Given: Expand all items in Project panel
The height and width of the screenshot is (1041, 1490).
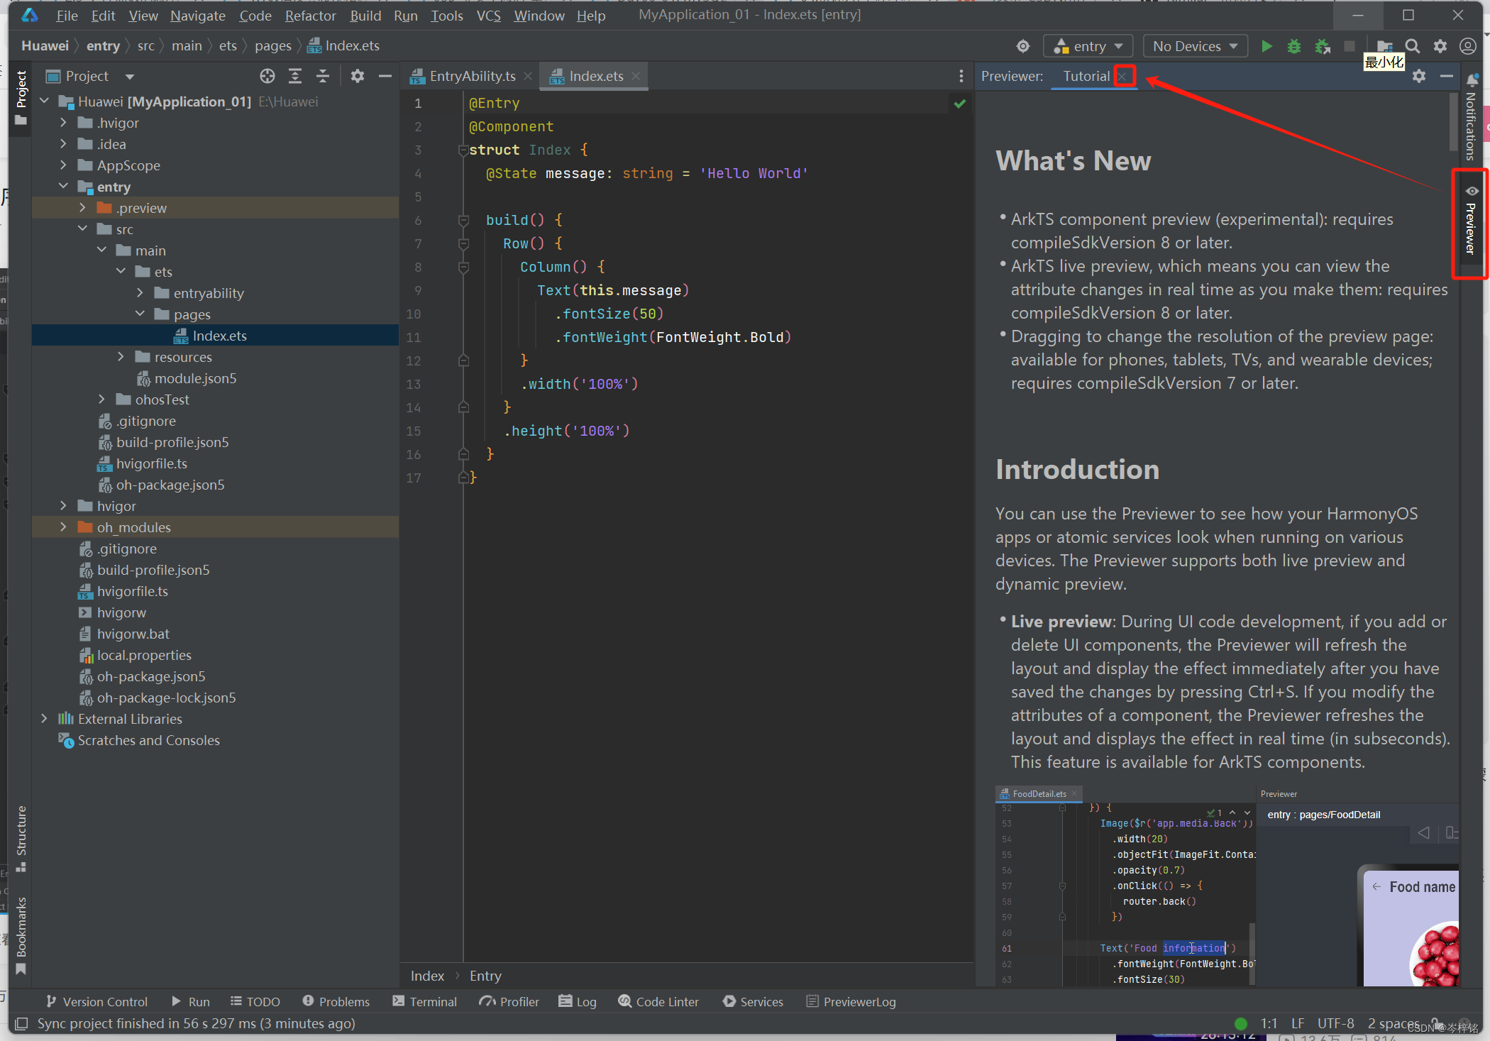Looking at the screenshot, I should click(295, 76).
